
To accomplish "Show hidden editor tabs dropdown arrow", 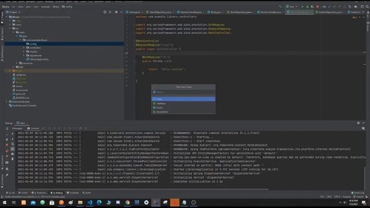I will pyautogui.click(x=363, y=12).
